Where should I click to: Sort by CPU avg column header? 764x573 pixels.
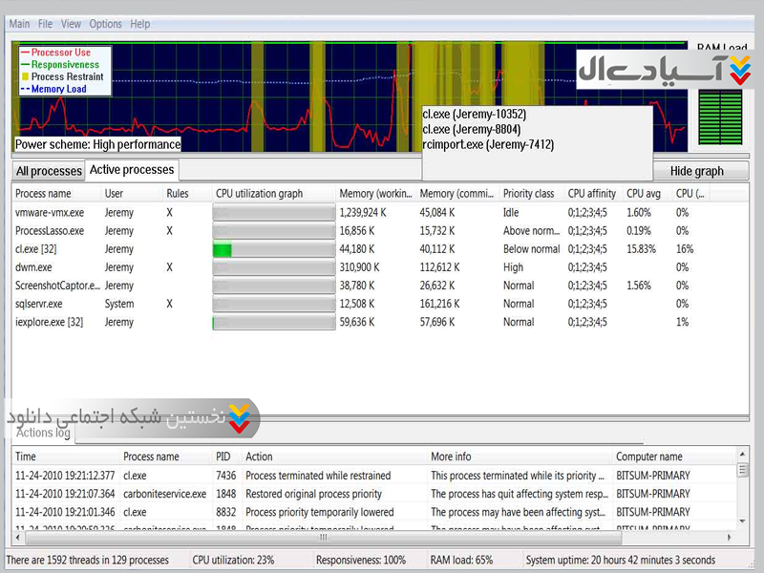643,194
